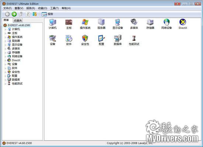Expand the 网络设备 tree node arrow

pyautogui.click(x=5, y=57)
